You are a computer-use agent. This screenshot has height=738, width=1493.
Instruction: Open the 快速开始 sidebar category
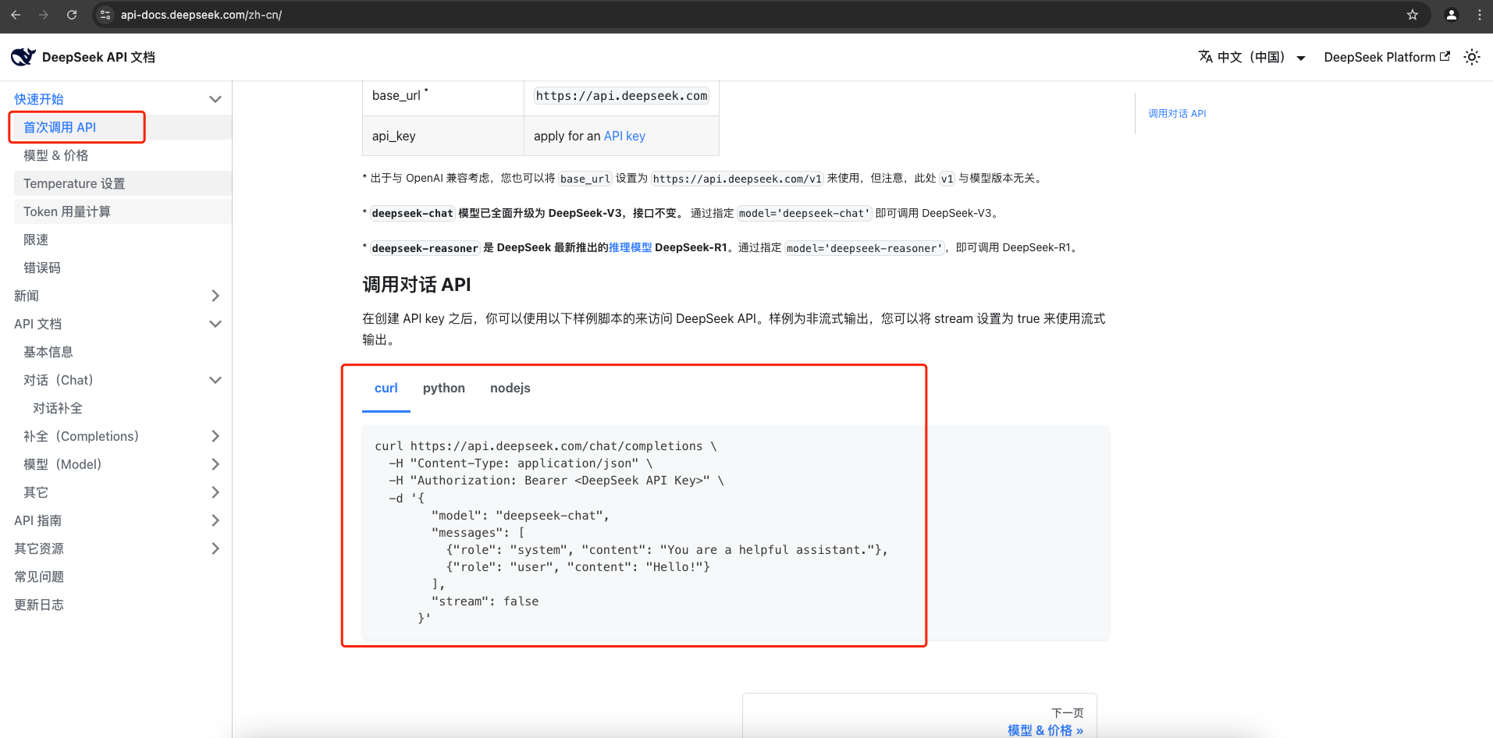(39, 99)
